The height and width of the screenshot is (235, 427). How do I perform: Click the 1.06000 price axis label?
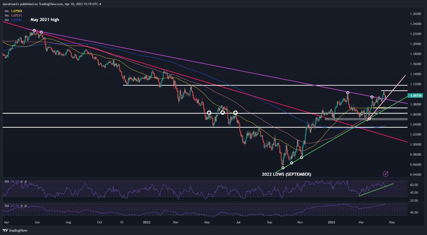click(x=416, y=114)
